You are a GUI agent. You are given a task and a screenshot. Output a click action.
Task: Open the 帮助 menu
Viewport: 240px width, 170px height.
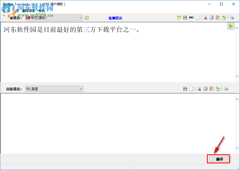point(42,11)
